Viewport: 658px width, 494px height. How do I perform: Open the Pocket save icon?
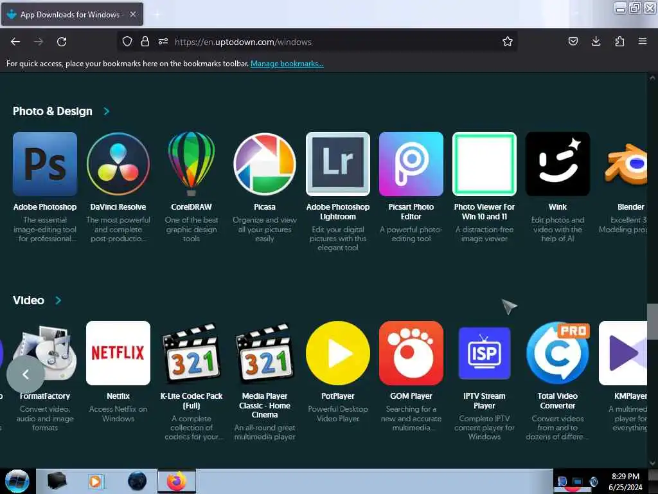pos(573,41)
